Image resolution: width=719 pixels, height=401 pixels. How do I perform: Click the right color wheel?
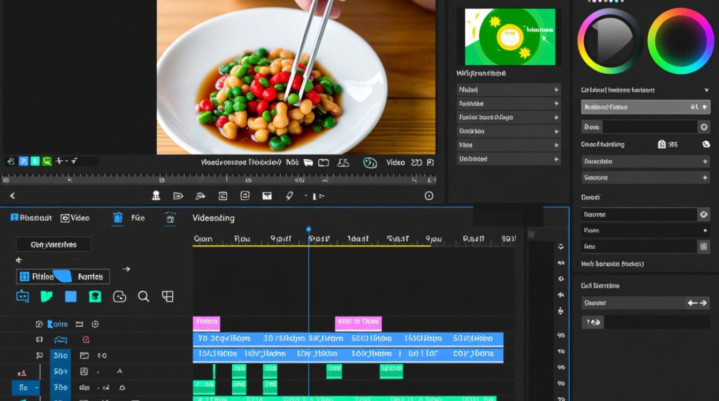click(680, 41)
